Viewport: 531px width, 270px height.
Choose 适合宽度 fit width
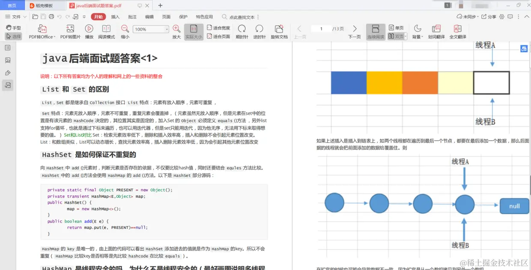click(x=218, y=28)
